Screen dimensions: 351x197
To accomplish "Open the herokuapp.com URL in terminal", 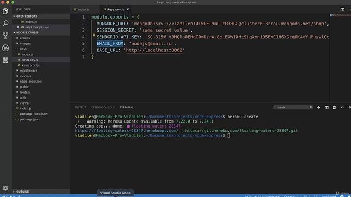I will [127, 131].
